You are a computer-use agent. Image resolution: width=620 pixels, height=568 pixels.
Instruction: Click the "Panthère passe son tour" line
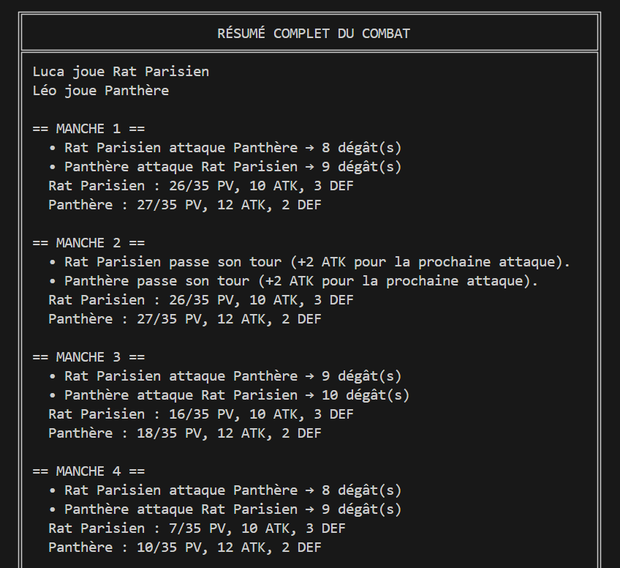(293, 281)
